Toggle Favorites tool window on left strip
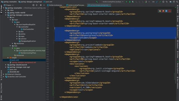Viewport: 179px width, 101px height. click(1, 88)
